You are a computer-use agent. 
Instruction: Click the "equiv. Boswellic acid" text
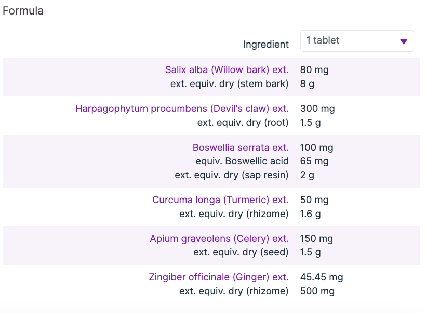242,161
